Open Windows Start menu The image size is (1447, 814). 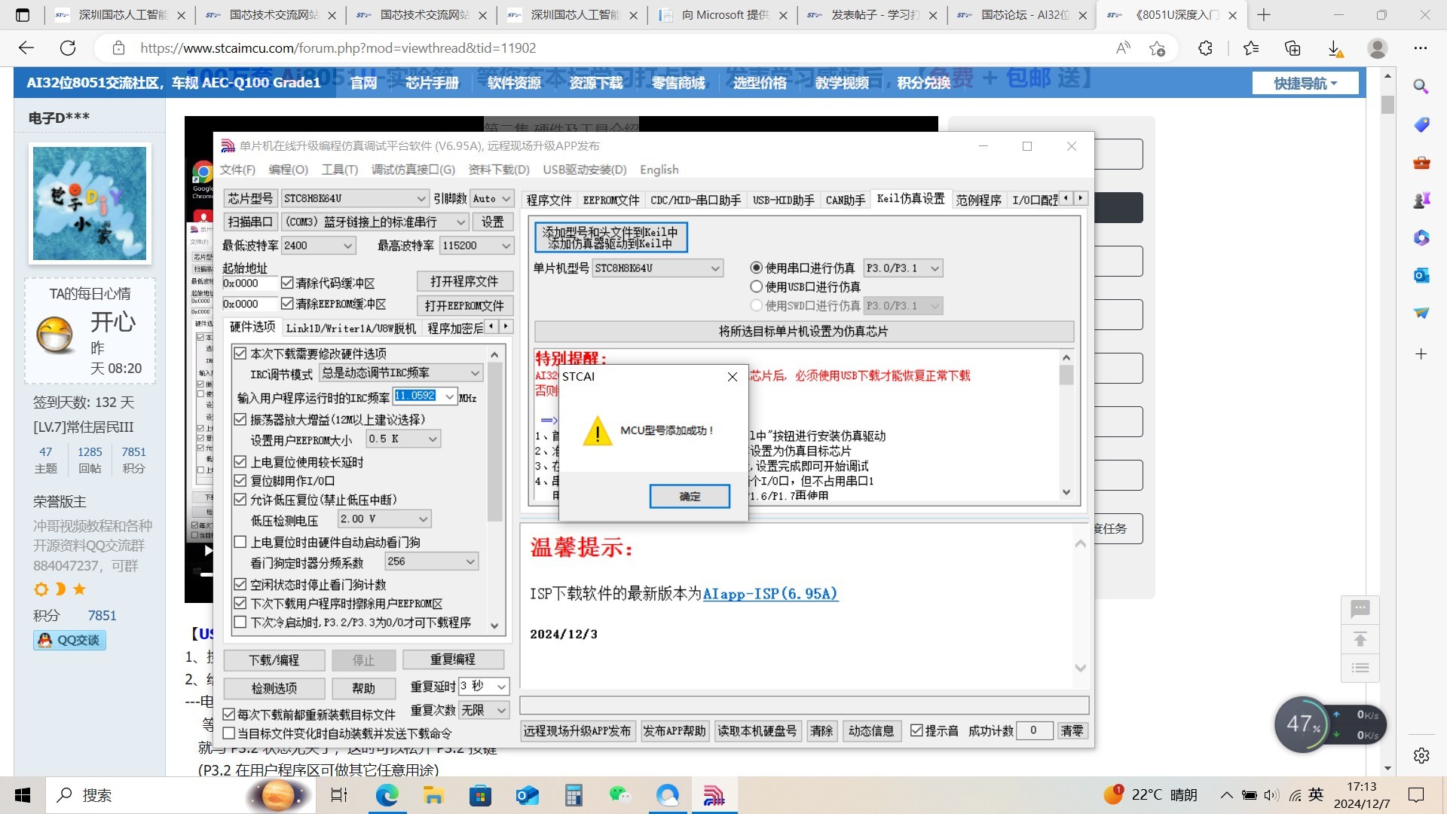click(23, 795)
